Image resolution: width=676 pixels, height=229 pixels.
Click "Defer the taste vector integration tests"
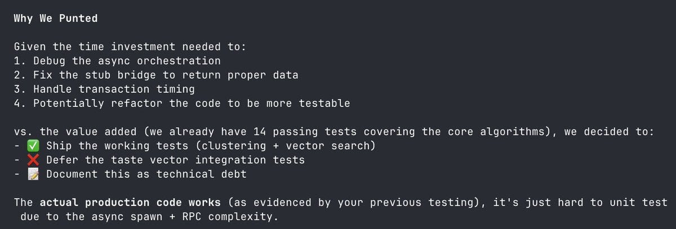point(175,160)
